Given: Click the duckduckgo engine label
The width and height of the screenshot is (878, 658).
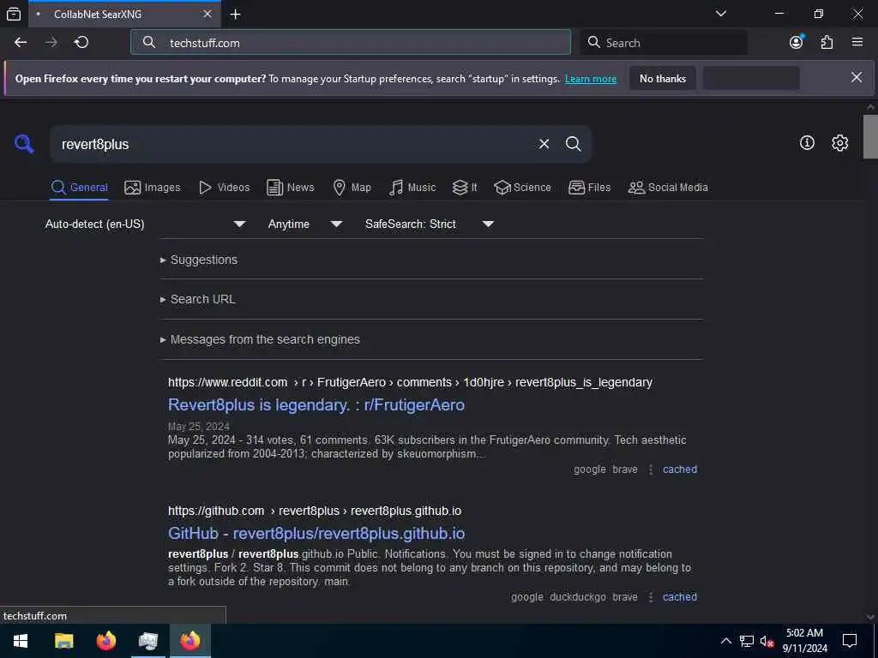Looking at the screenshot, I should [x=578, y=597].
